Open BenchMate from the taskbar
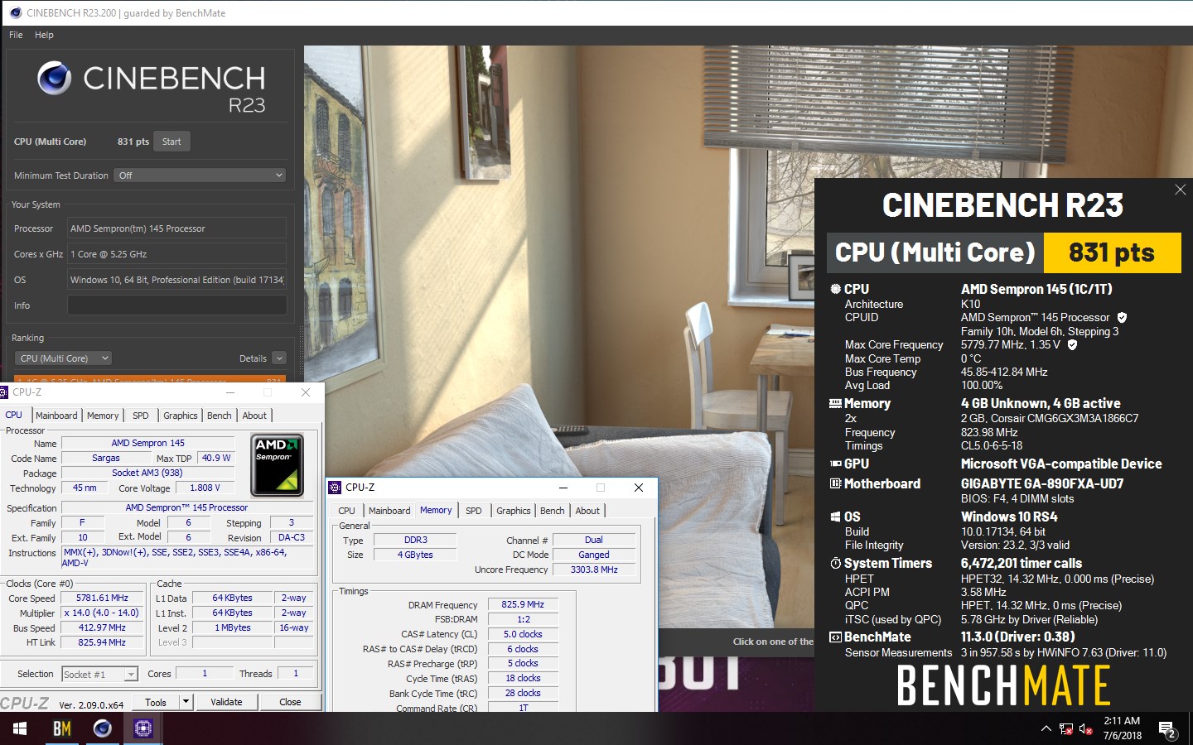 point(62,728)
